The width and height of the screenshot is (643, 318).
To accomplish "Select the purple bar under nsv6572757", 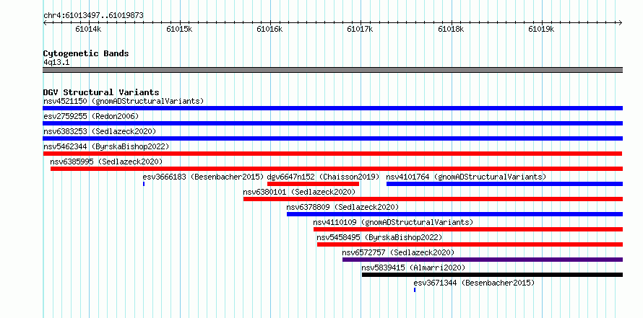I will coord(483,260).
